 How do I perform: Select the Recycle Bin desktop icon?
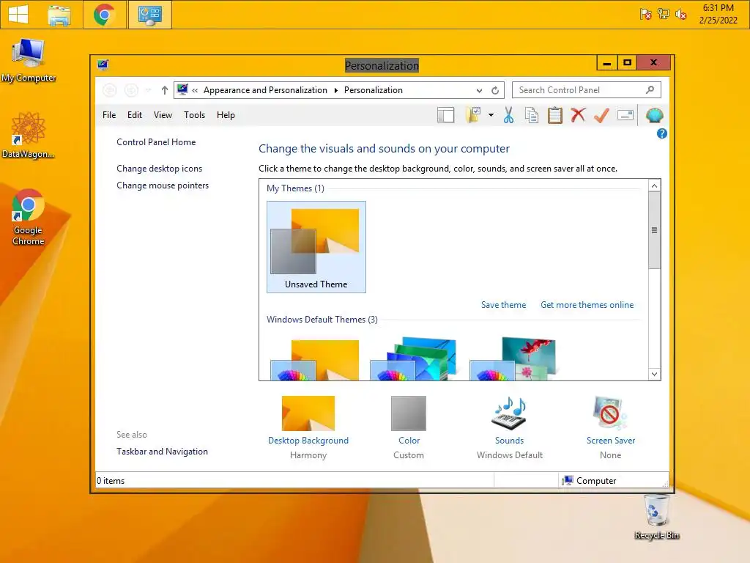pyautogui.click(x=657, y=517)
